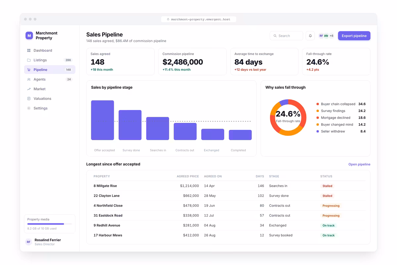Click Buyer changed mind legend entry
Screen dimensions: 397x265
(341, 125)
